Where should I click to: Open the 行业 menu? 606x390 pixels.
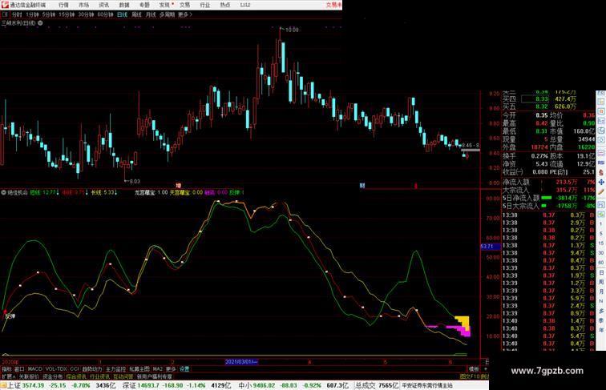[x=205, y=5]
